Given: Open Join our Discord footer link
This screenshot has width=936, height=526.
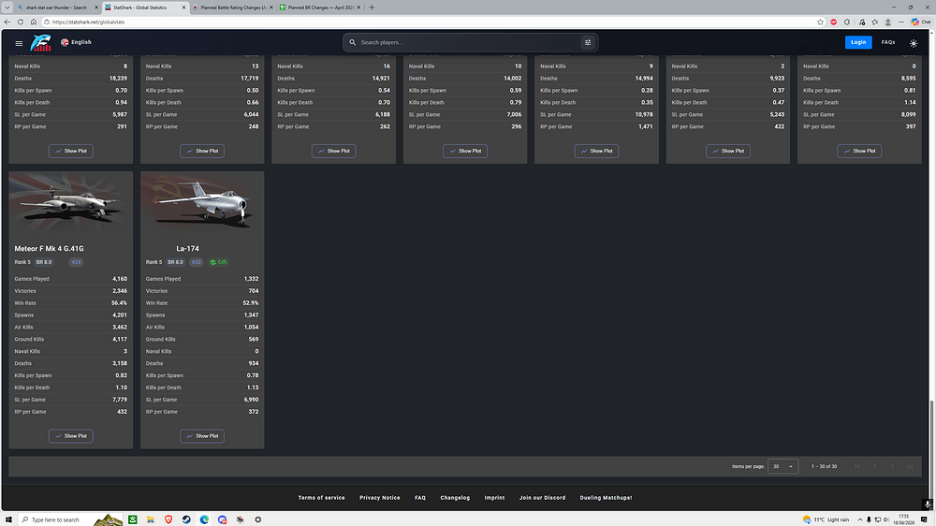Looking at the screenshot, I should (x=542, y=497).
